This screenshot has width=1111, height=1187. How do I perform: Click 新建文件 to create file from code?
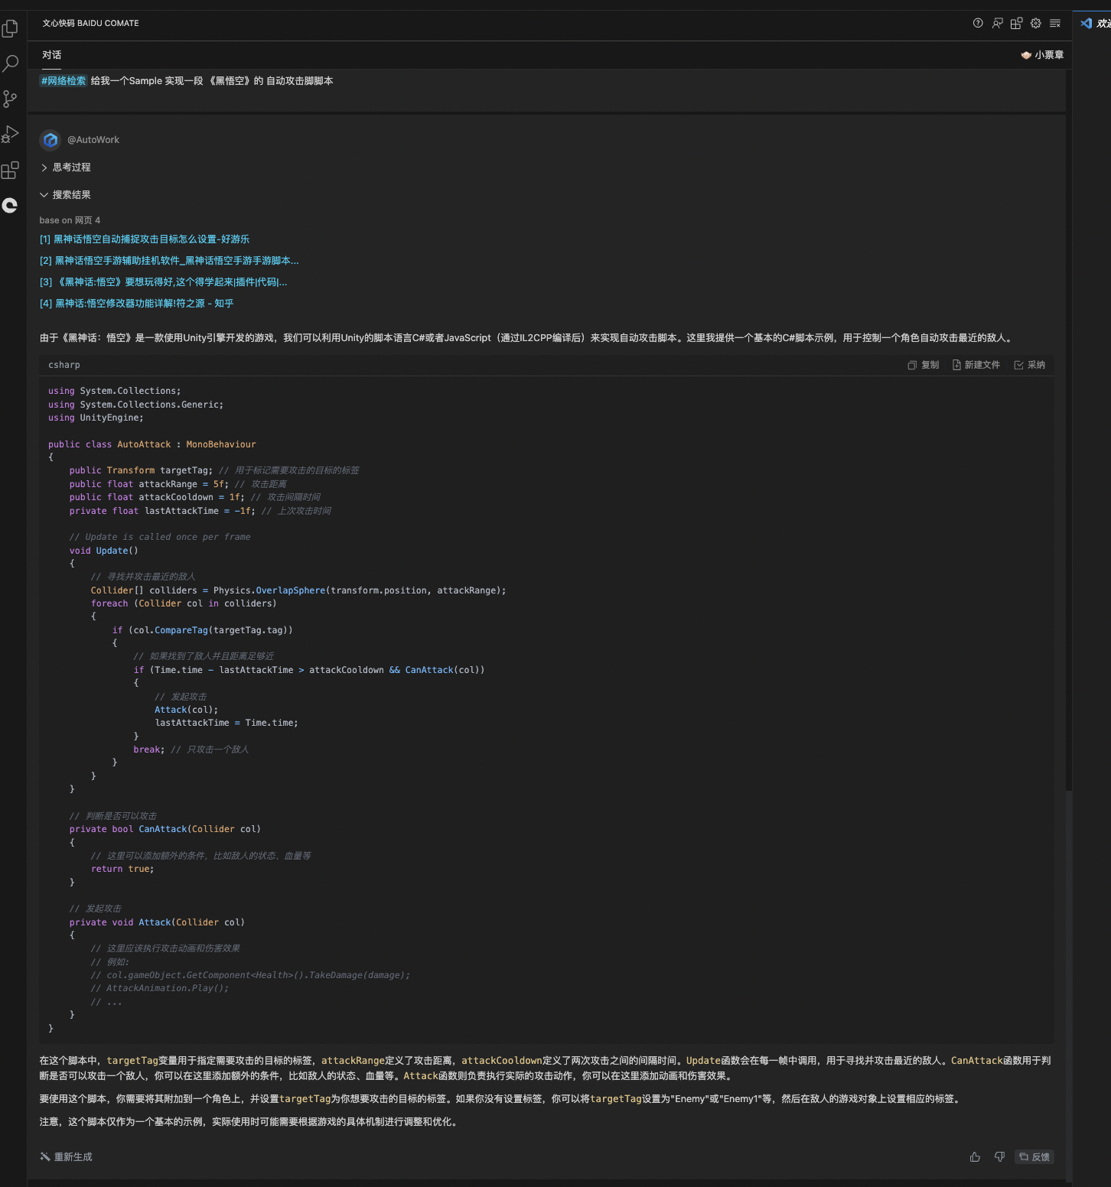pyautogui.click(x=976, y=365)
